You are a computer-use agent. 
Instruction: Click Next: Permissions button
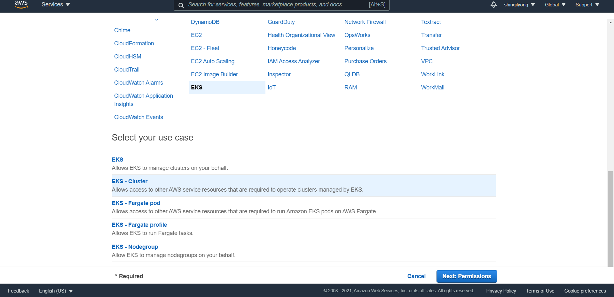[467, 276]
